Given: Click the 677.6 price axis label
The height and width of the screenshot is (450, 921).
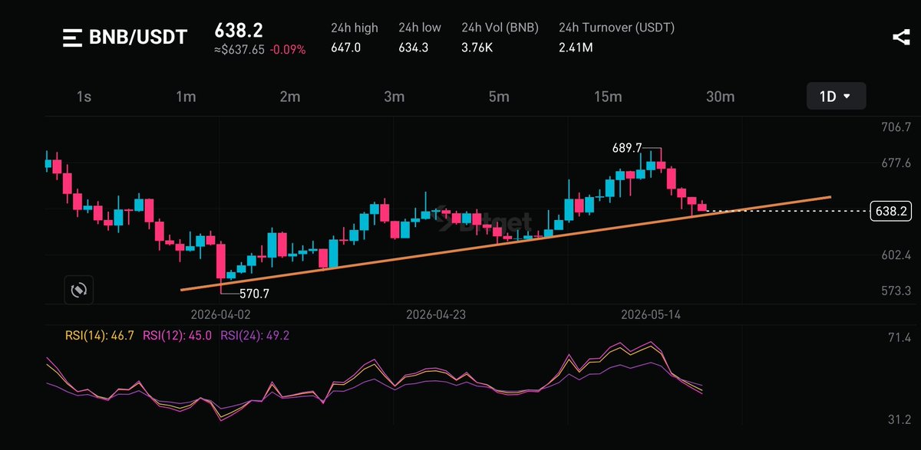Looking at the screenshot, I should pos(896,163).
